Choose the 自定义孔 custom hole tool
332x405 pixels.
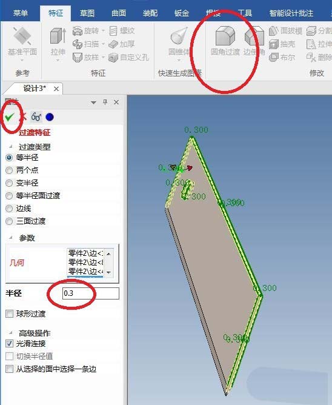pos(128,58)
